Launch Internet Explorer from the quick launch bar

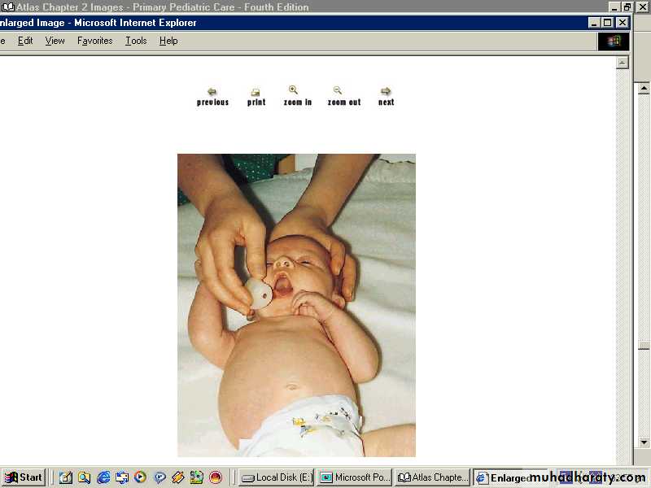[x=103, y=477]
